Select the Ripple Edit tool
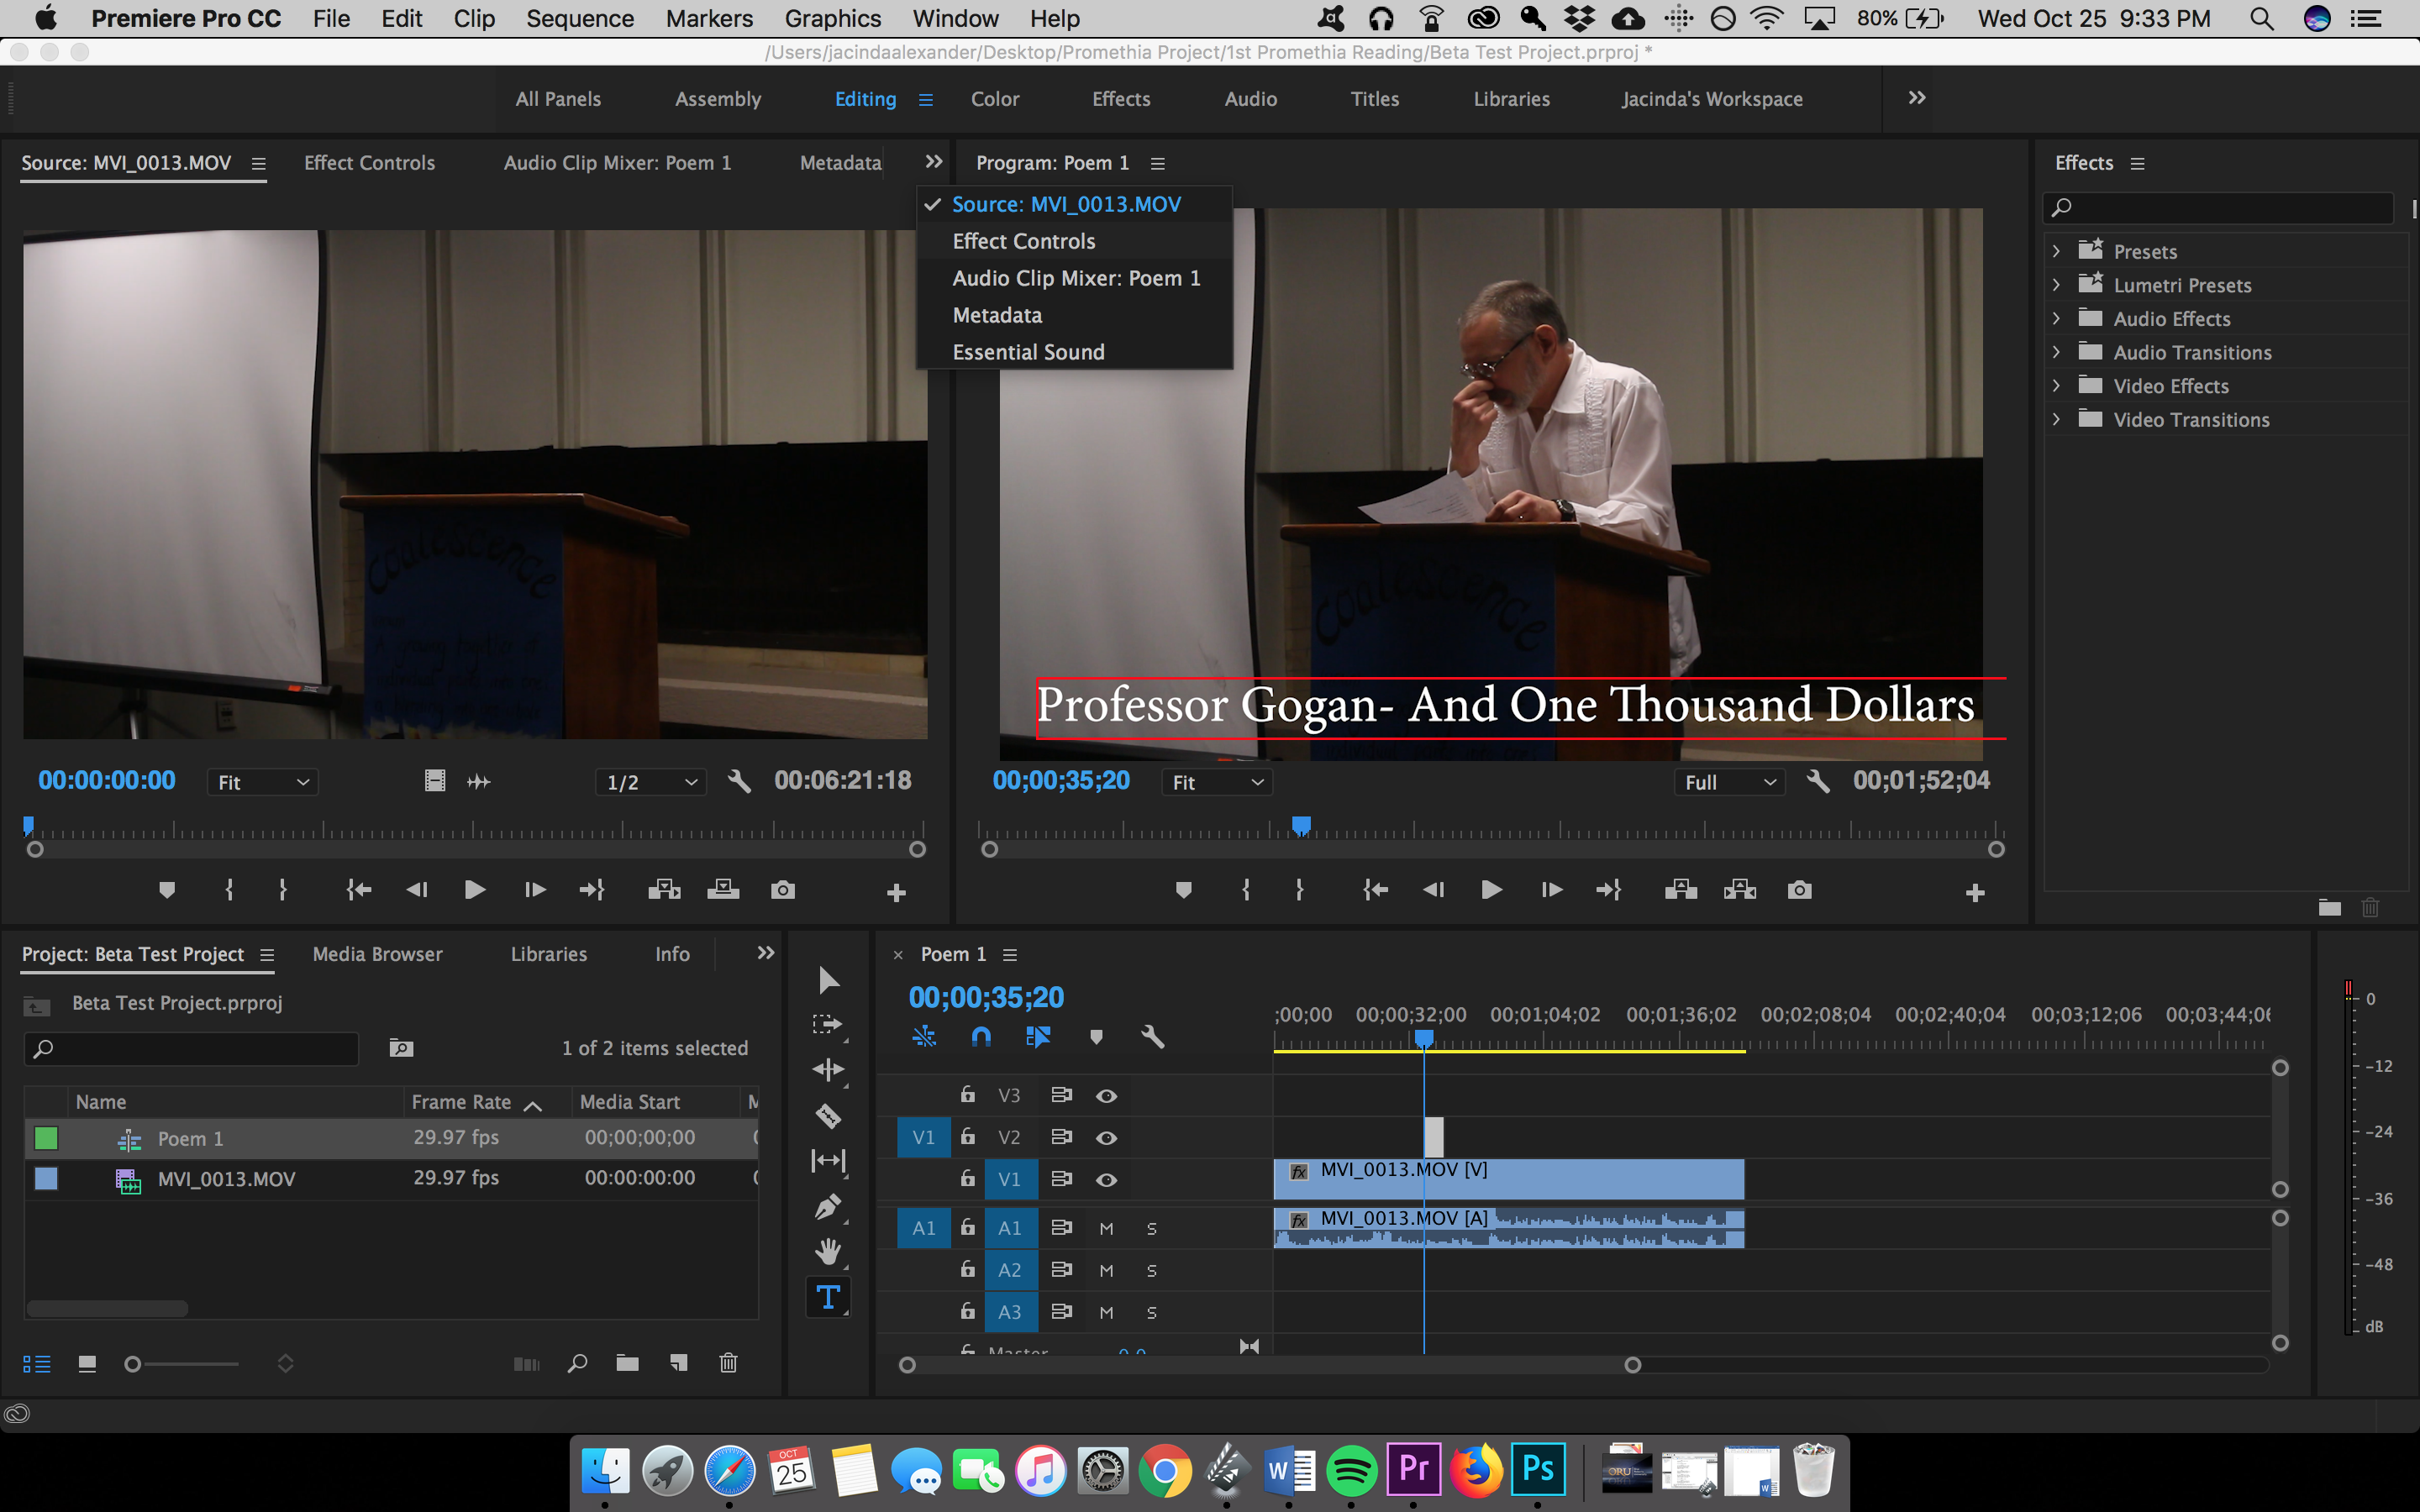Viewport: 2420px width, 1512px height. (x=828, y=1069)
